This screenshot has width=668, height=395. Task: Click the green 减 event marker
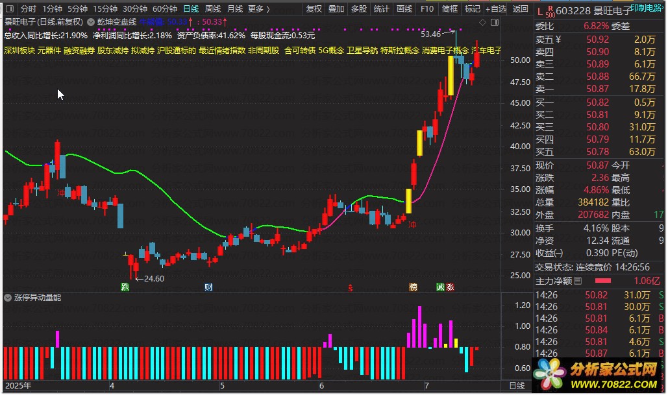coord(441,287)
